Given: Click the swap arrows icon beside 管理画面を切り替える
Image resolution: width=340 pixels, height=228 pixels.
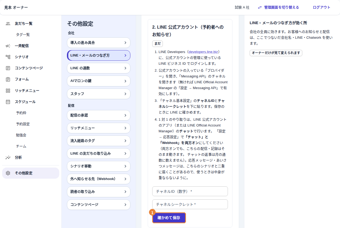Looking at the screenshot, I should [x=260, y=7].
